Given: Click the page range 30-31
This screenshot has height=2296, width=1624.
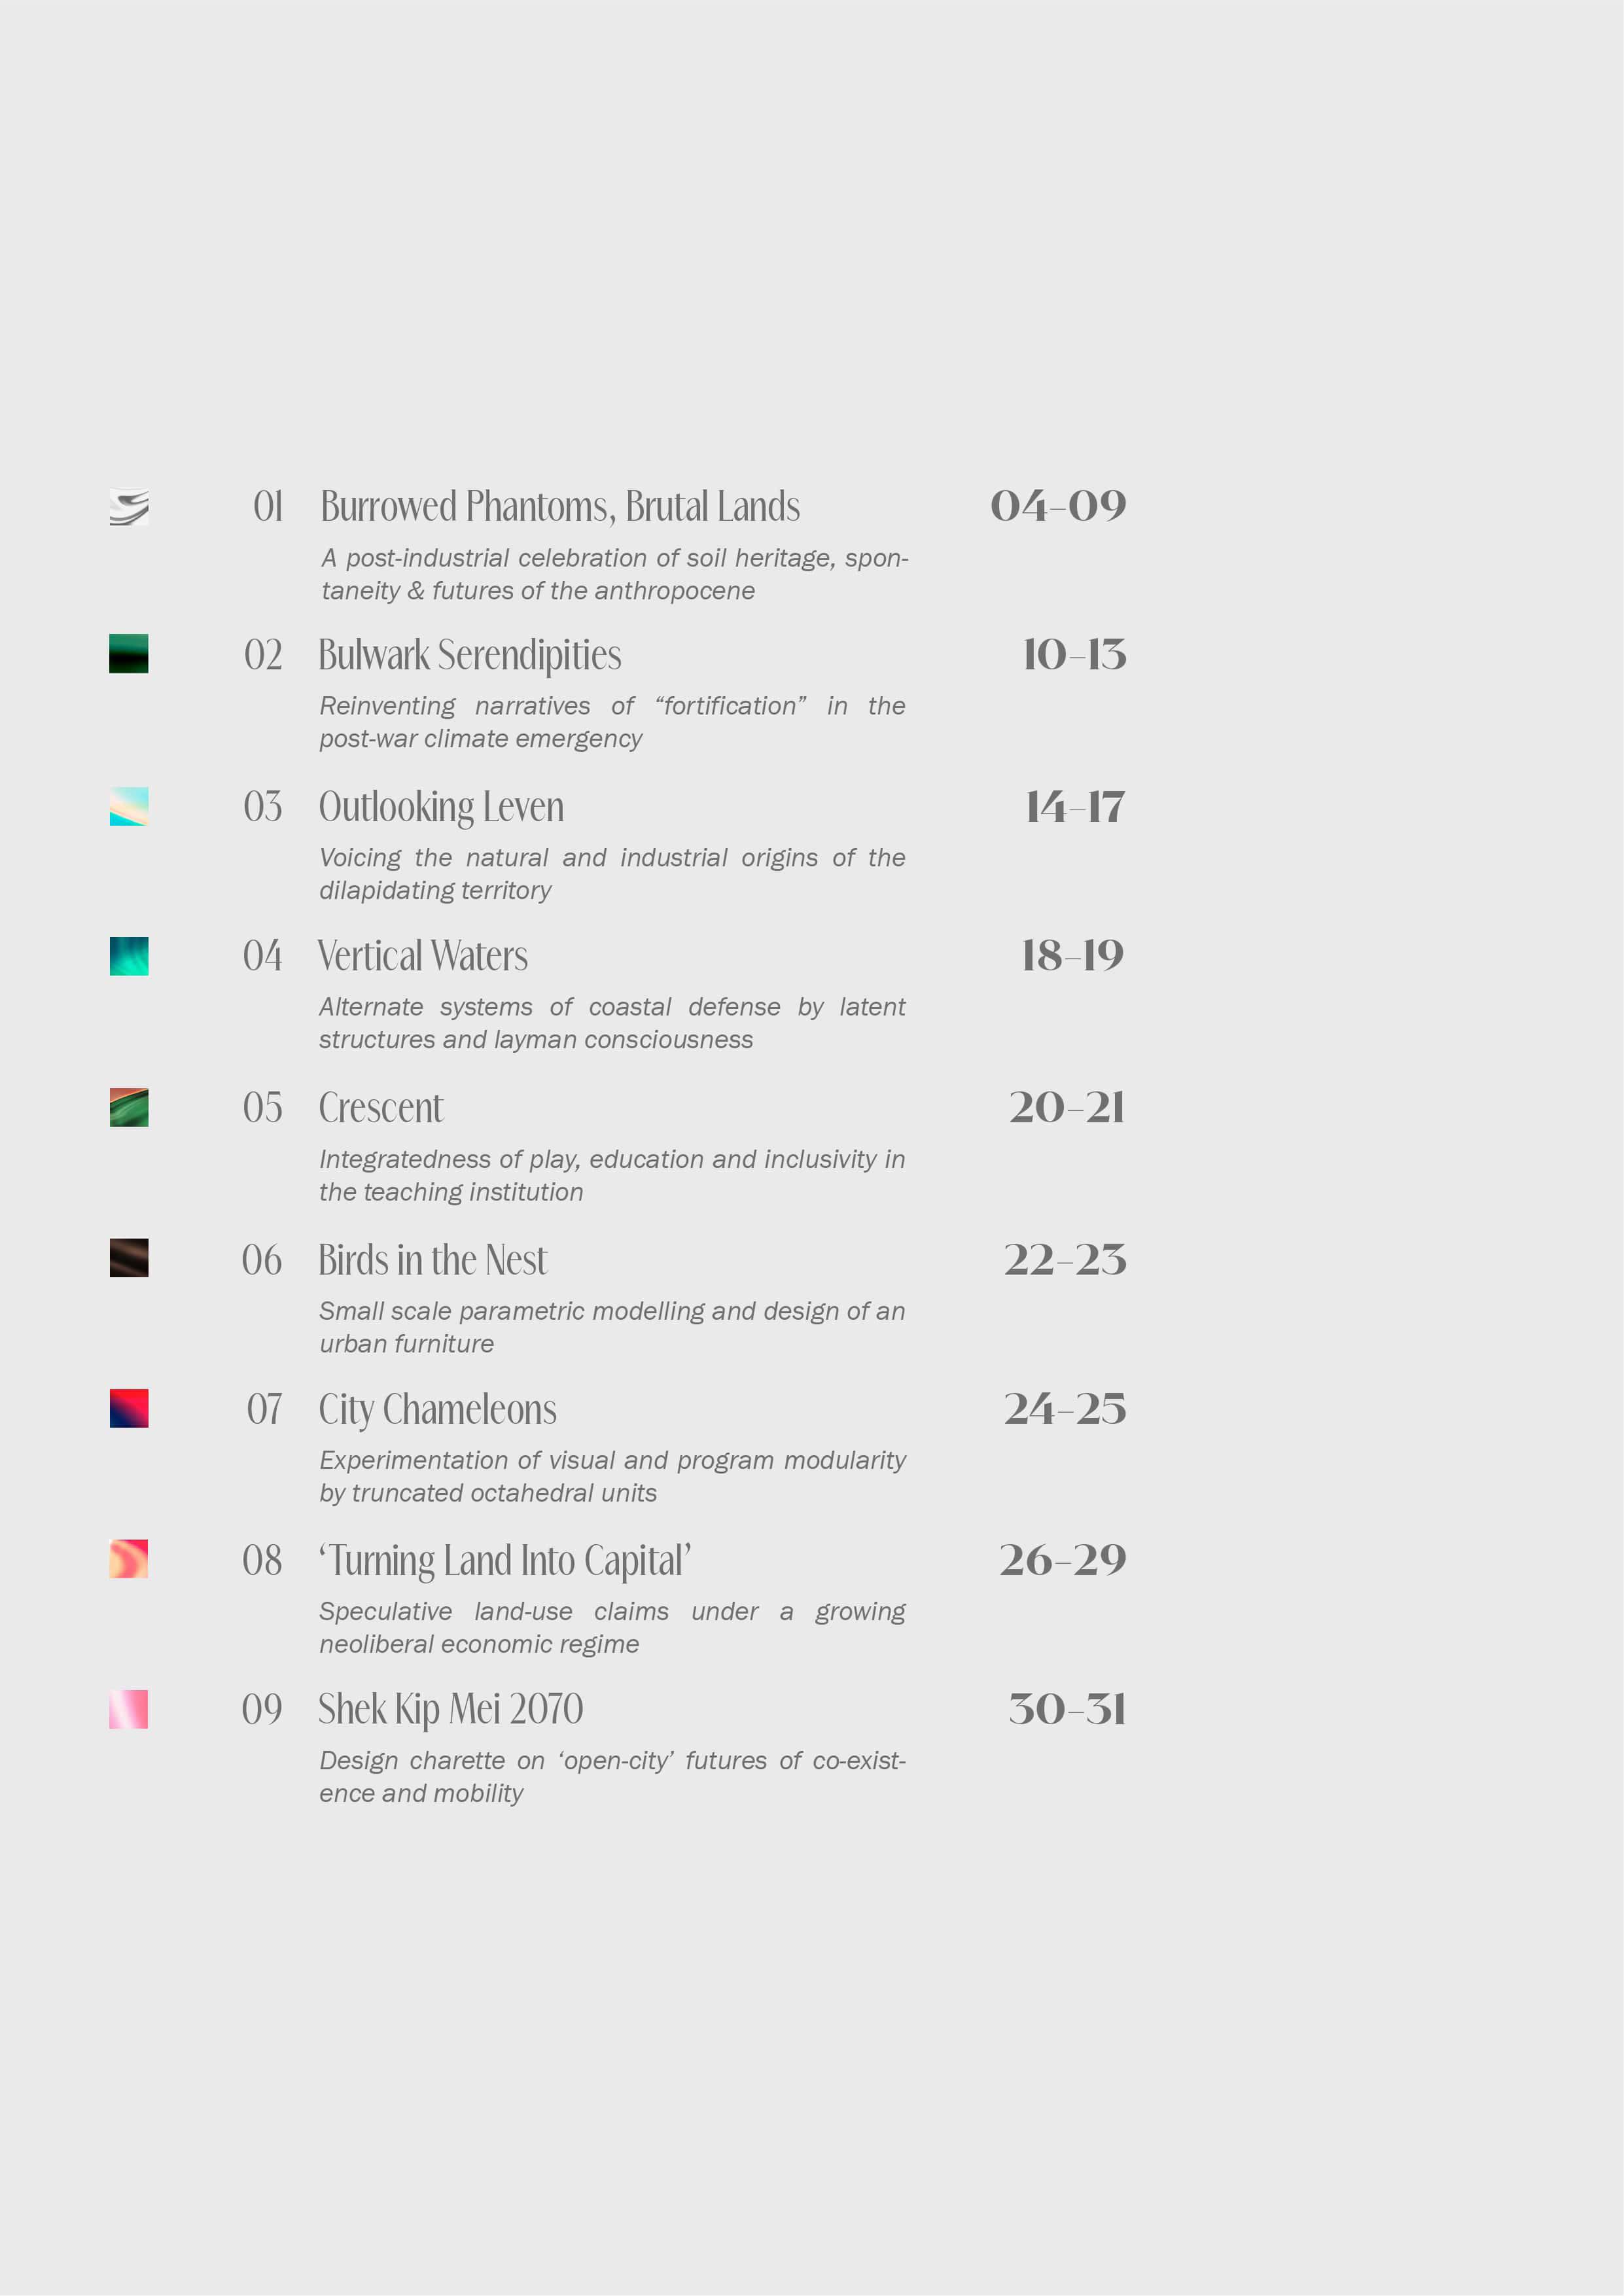Looking at the screenshot, I should [x=1067, y=1709].
